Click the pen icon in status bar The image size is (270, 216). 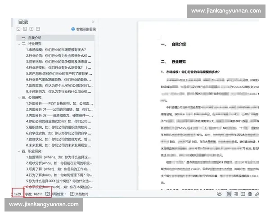257,194
